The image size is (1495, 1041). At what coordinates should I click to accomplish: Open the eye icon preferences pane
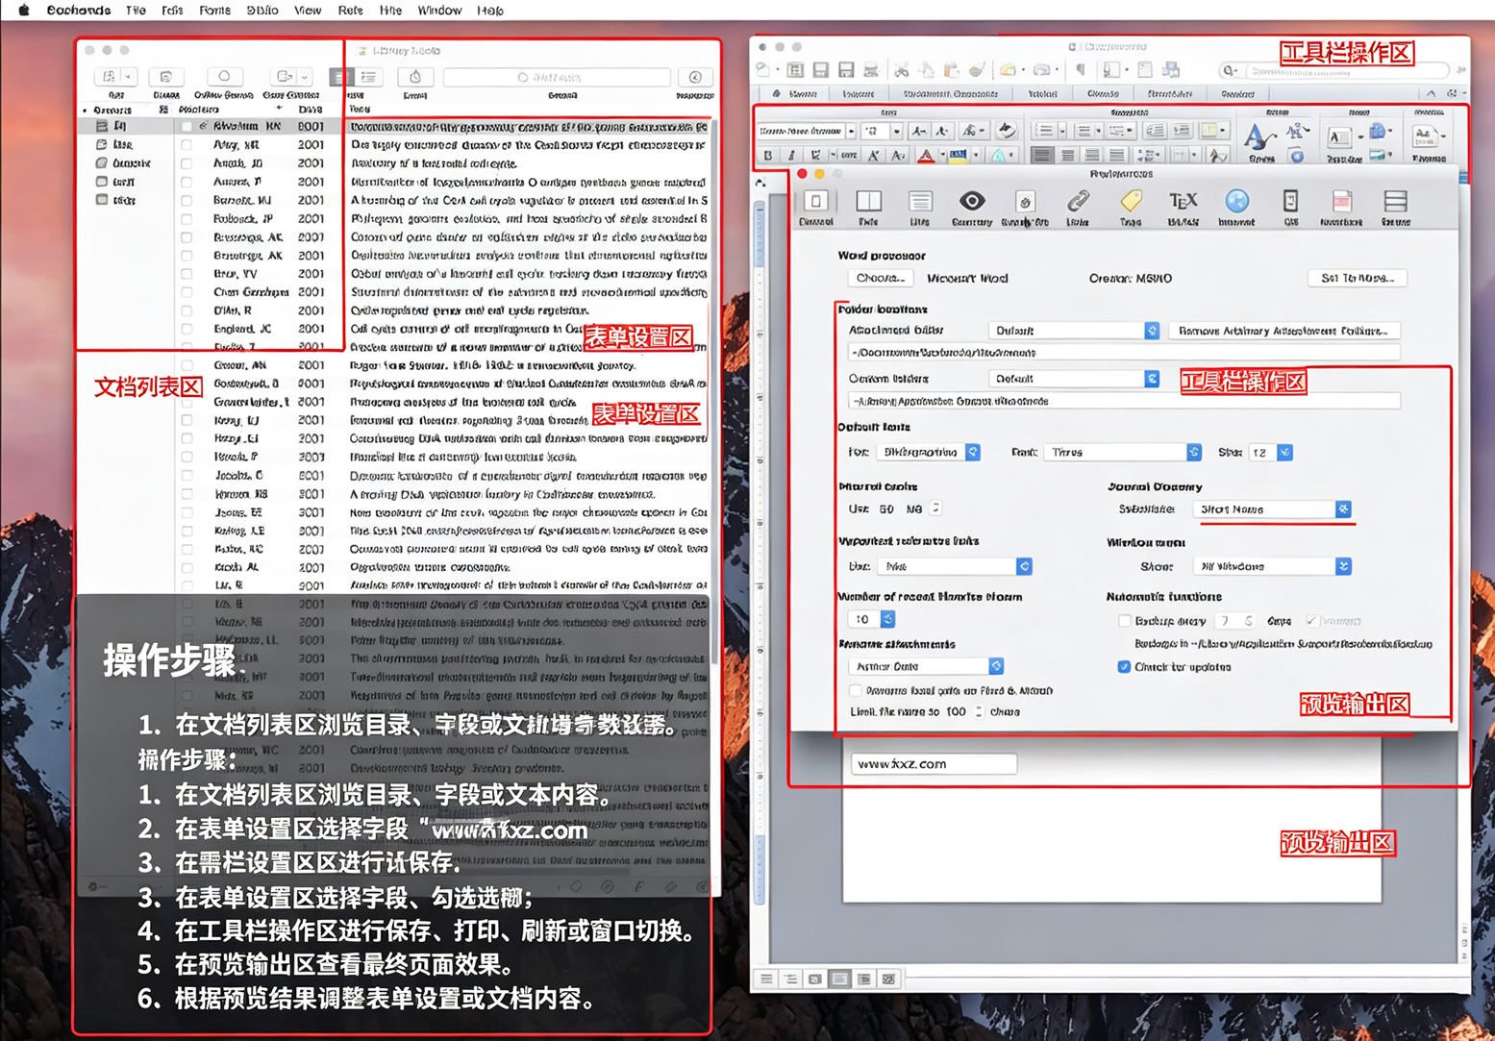[x=971, y=201]
